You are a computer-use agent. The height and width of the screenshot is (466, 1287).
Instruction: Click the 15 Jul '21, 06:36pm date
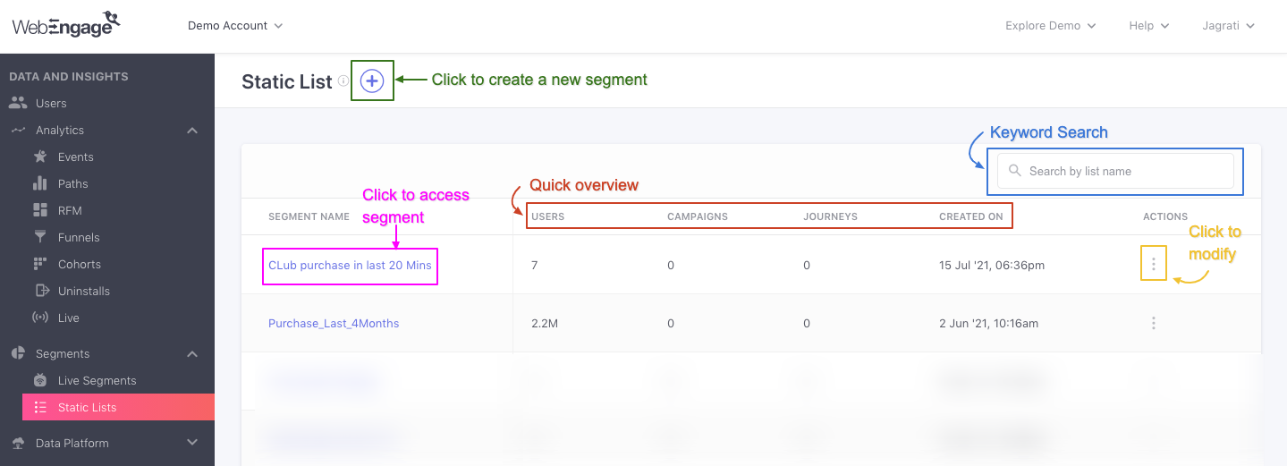[x=992, y=266]
